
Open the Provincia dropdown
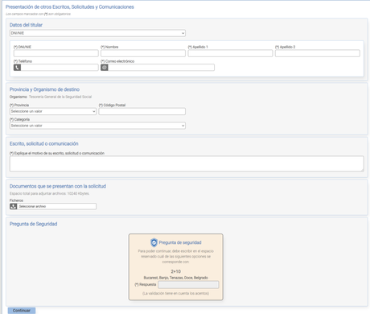click(x=53, y=111)
